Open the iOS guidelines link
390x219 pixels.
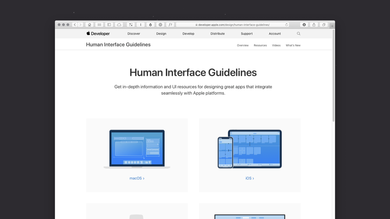tap(250, 178)
